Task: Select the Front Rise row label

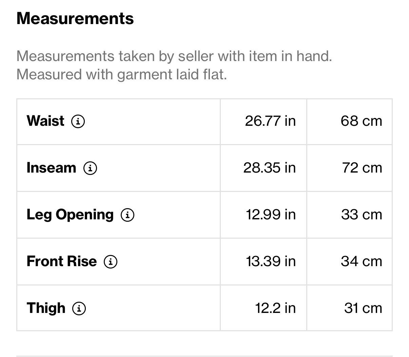Action: (61, 261)
